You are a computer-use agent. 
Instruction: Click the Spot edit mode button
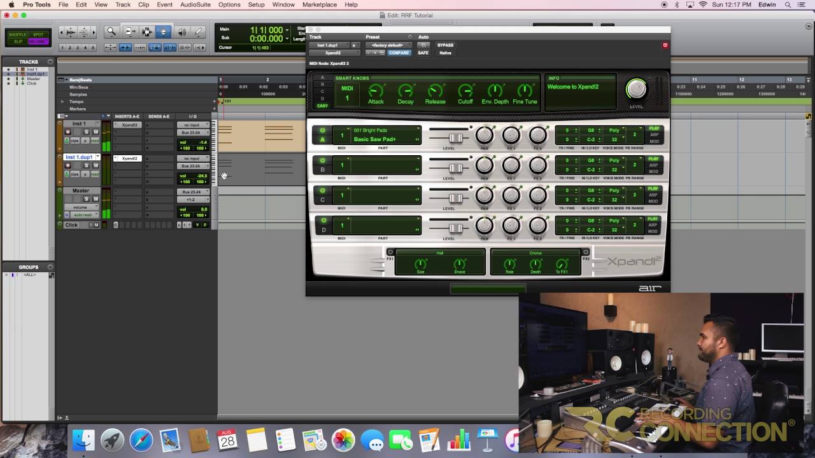[38, 34]
